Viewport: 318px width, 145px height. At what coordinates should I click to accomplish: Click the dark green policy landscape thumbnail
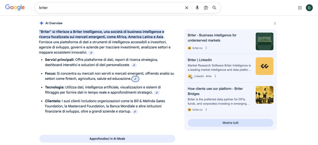point(264,41)
